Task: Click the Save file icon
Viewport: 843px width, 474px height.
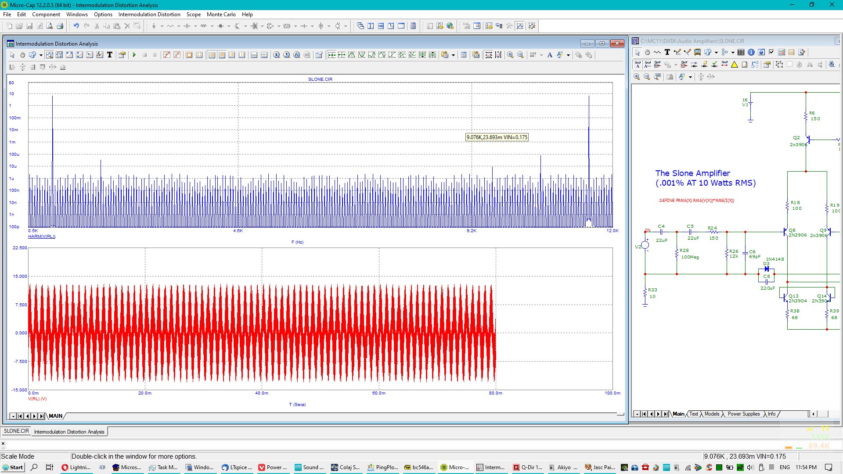Action: click(x=29, y=26)
